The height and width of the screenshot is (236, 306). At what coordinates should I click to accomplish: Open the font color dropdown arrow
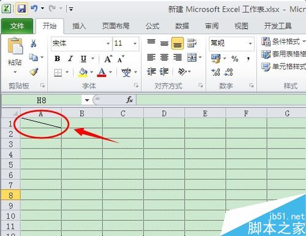[x=110, y=72]
